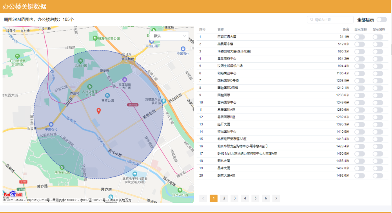
Task: Click the 凉水河公园 park icon
Action: point(180,190)
